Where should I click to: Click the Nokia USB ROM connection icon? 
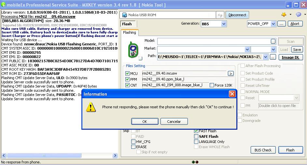[x=124, y=15]
